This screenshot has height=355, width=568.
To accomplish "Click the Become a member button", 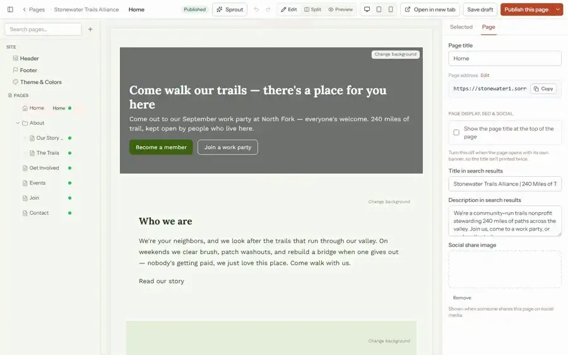I will pyautogui.click(x=161, y=147).
